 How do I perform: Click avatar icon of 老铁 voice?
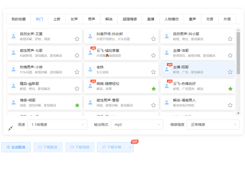pyautogui.click(x=90, y=70)
